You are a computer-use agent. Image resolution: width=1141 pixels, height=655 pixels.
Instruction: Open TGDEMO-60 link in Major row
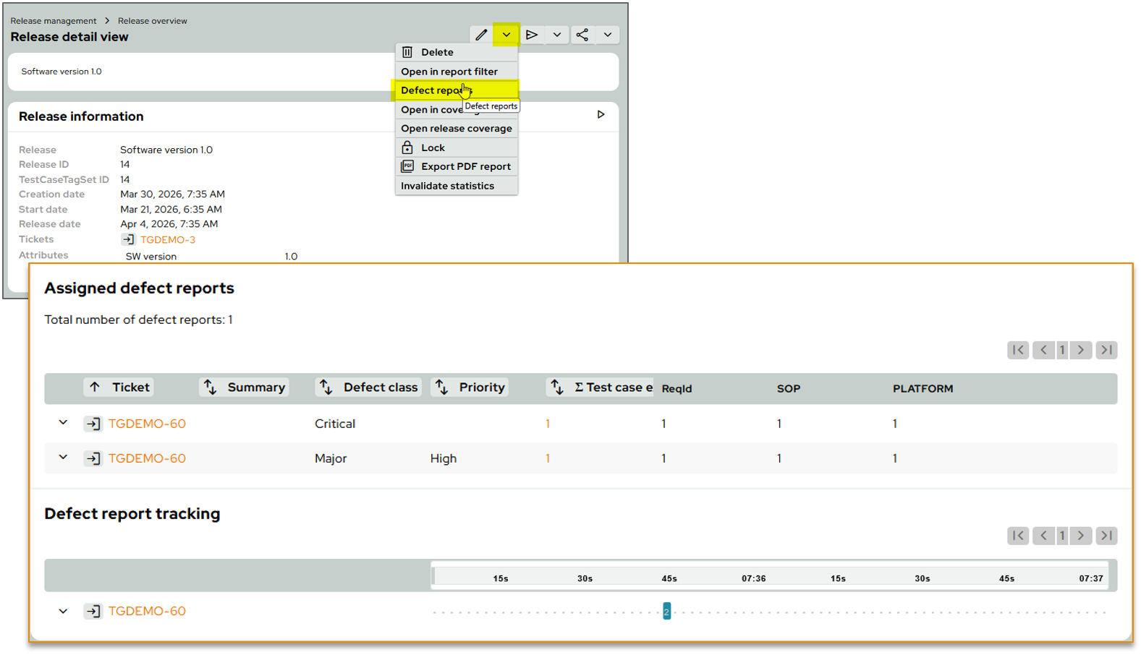[147, 458]
